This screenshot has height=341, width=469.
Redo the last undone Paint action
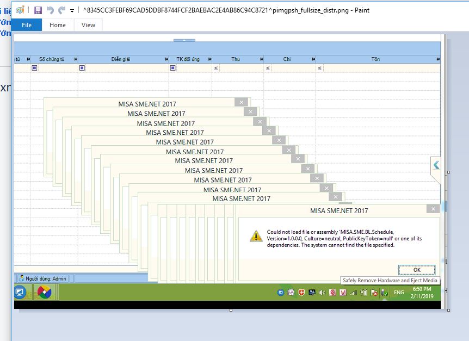point(61,10)
